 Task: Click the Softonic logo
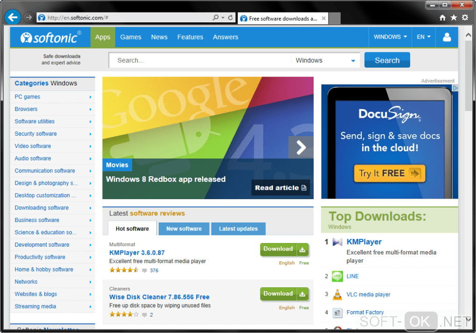click(51, 37)
